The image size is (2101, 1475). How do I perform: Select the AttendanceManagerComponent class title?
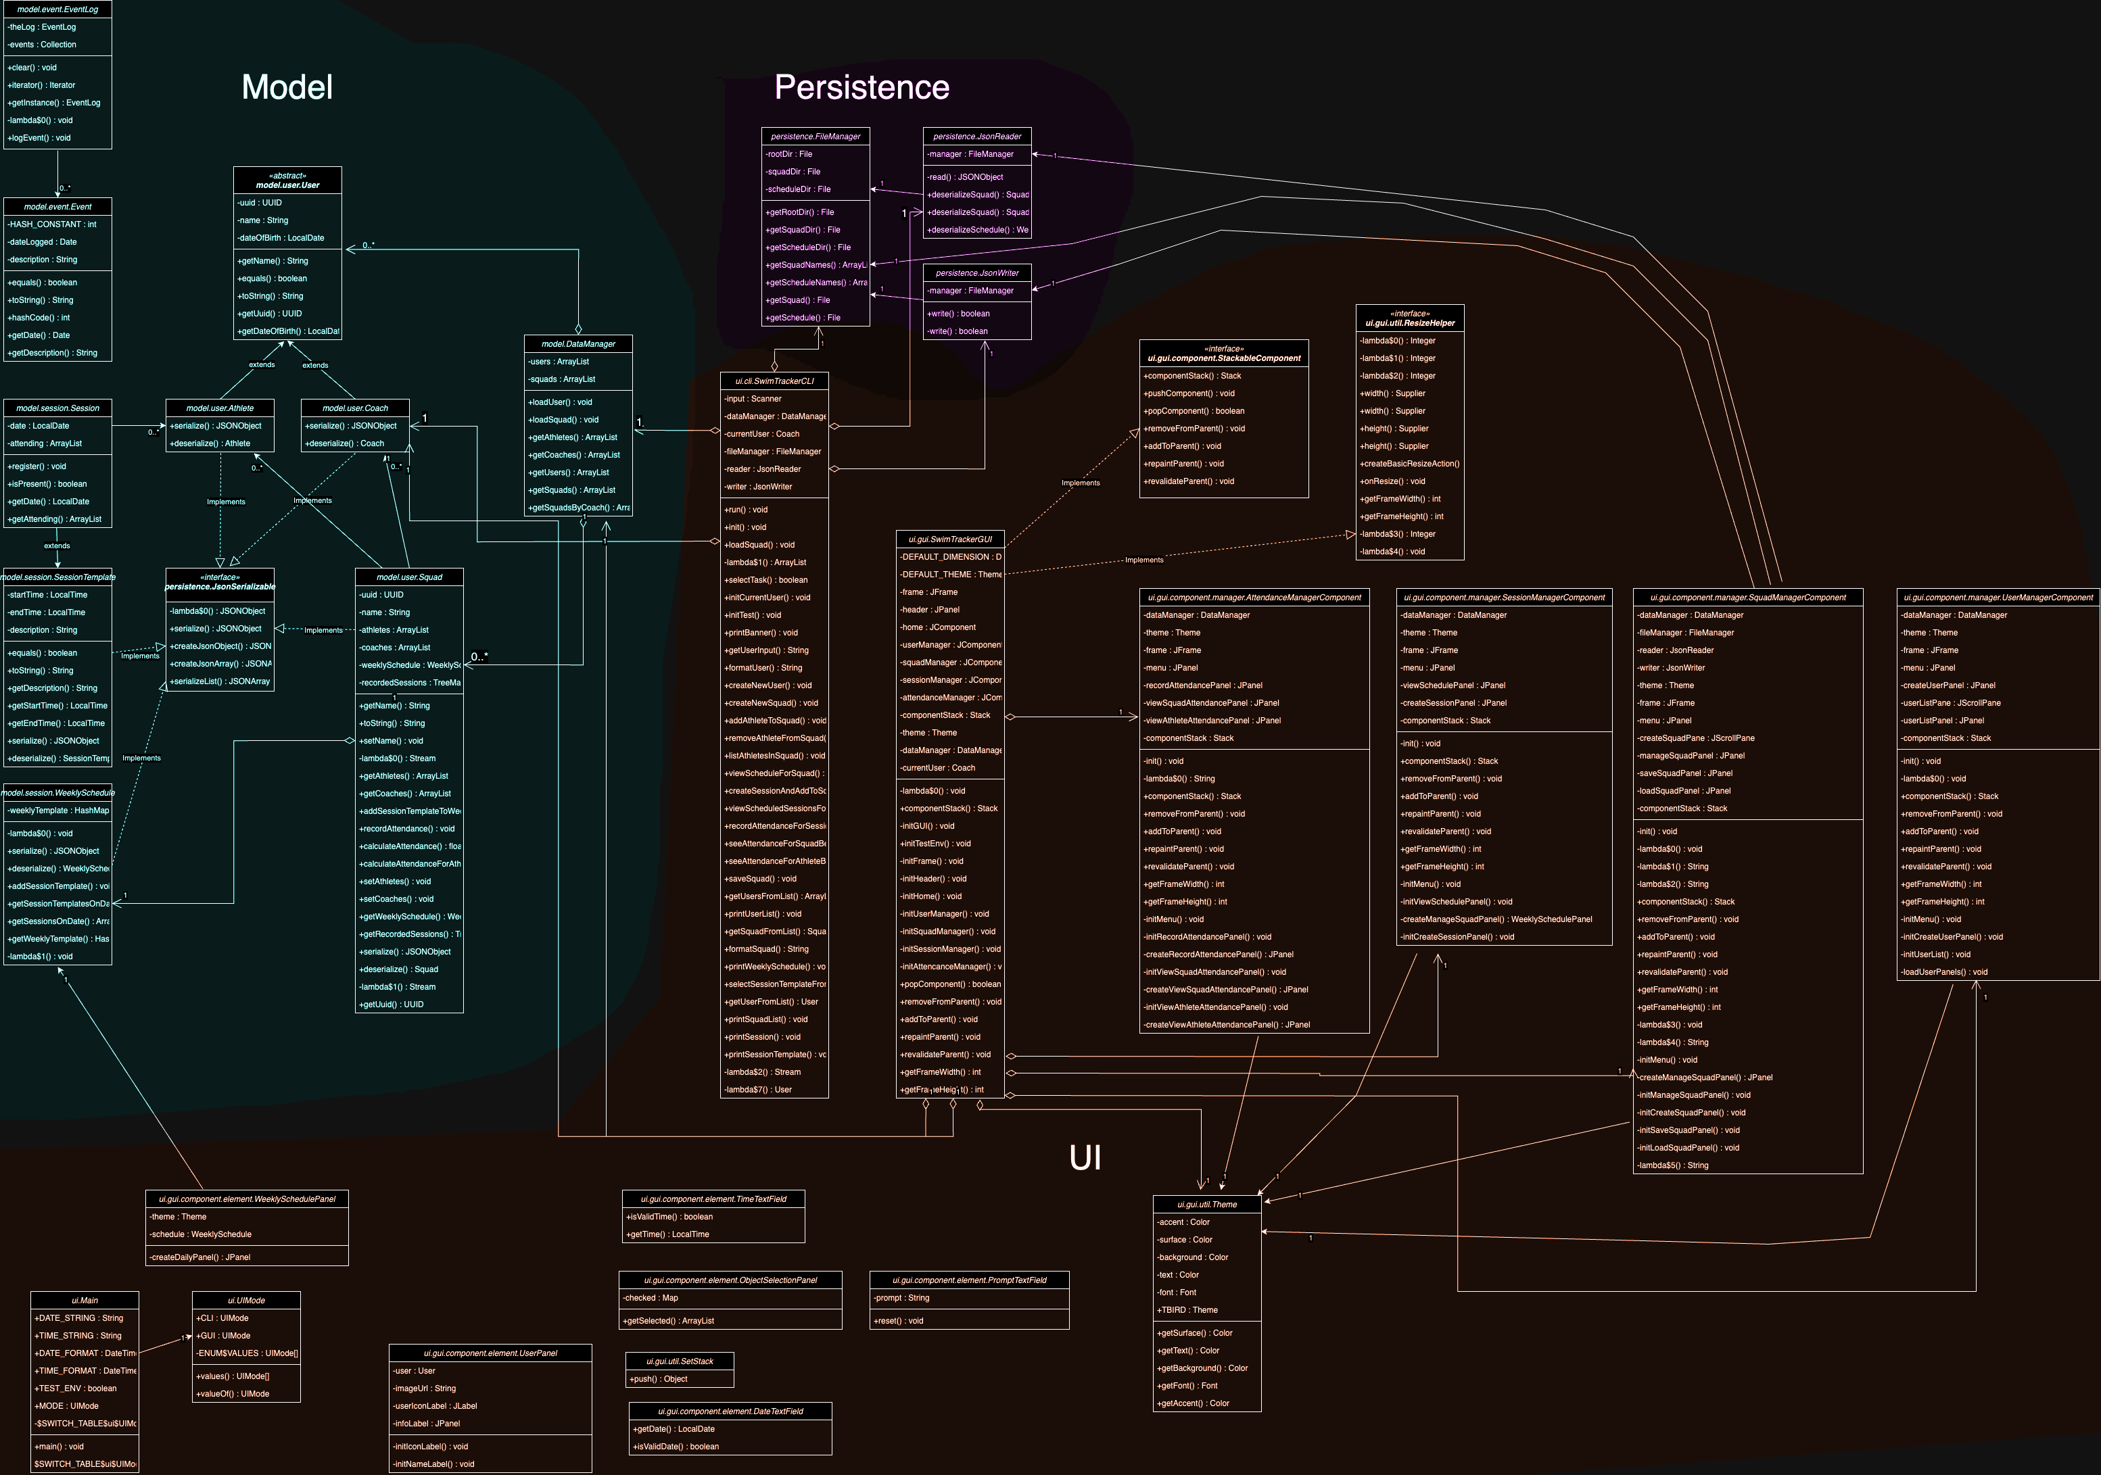[x=1254, y=598]
